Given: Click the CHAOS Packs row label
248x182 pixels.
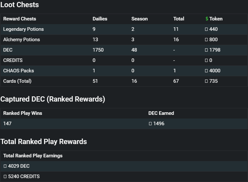Looking at the screenshot, I should tap(19, 71).
